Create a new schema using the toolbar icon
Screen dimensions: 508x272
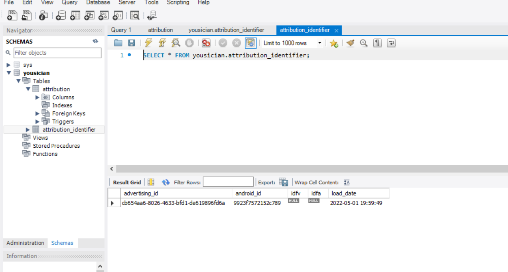point(62,15)
